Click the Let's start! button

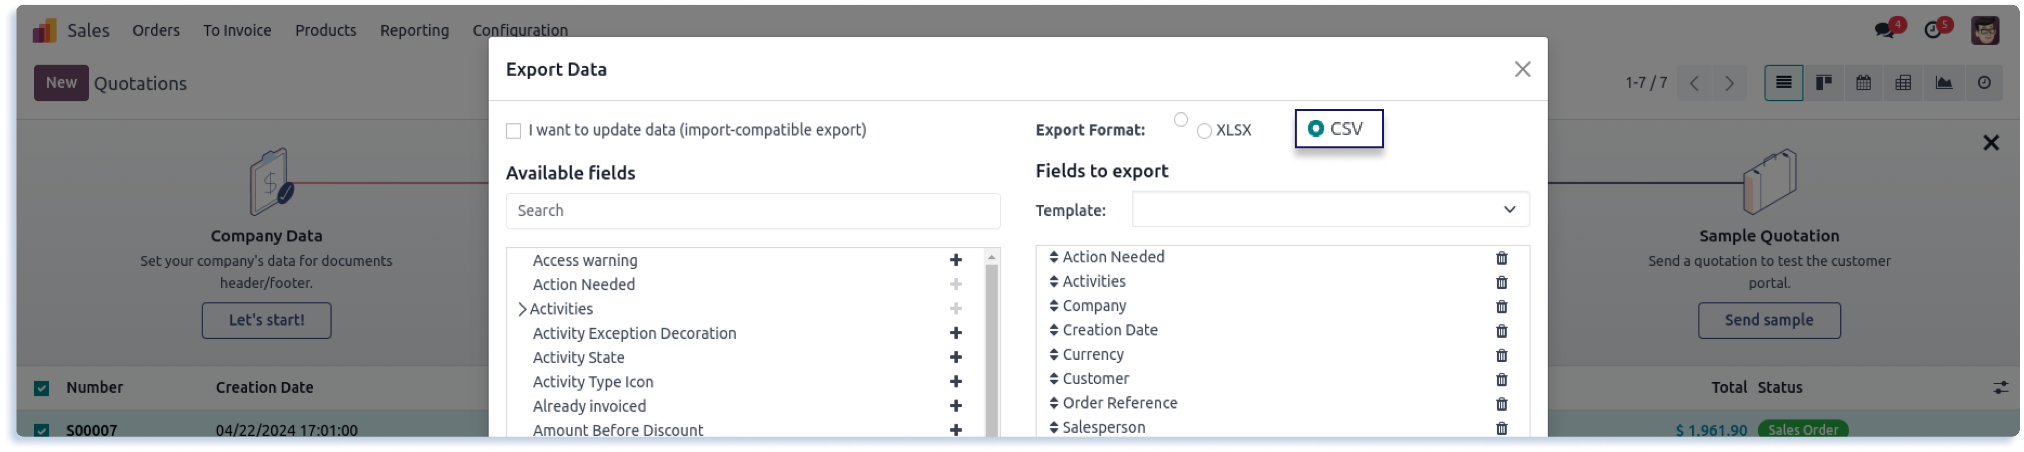click(266, 320)
